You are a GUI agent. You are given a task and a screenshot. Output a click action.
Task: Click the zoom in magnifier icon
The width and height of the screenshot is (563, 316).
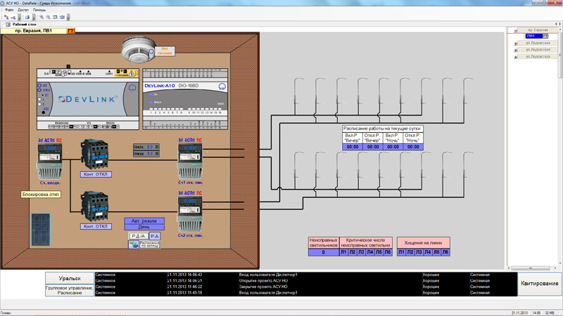tap(42, 17)
